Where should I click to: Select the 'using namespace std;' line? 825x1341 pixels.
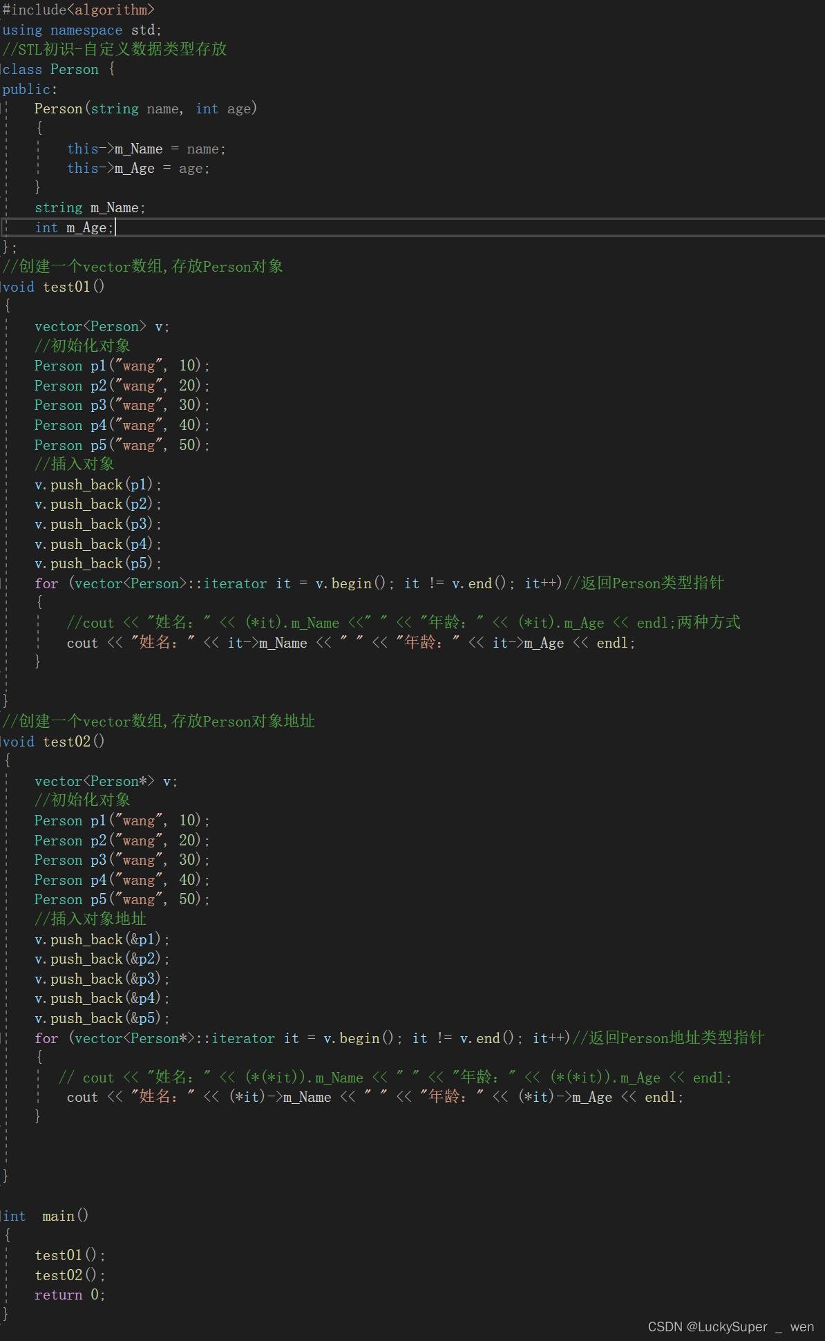click(82, 30)
